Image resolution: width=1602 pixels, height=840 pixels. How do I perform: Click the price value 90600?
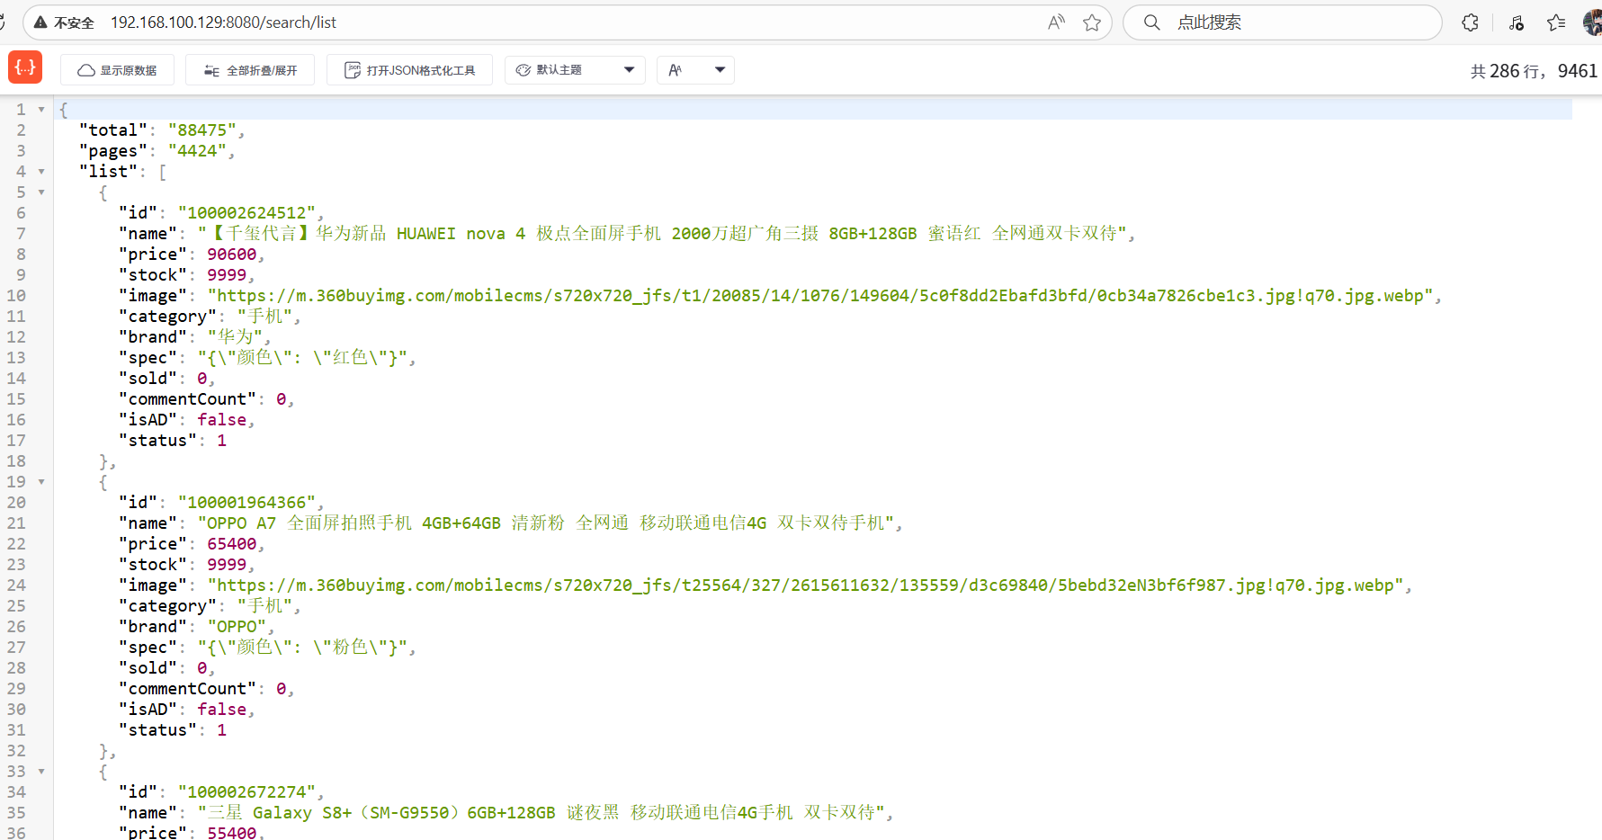tap(232, 255)
